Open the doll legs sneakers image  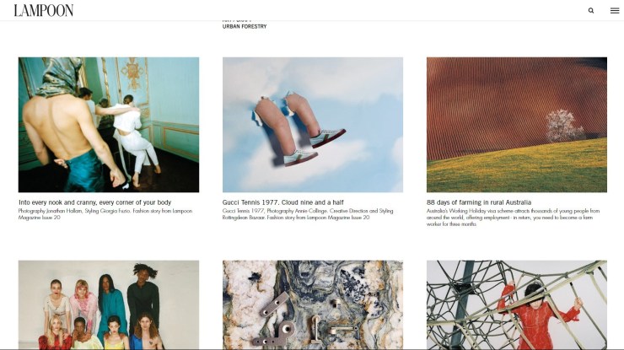312,125
